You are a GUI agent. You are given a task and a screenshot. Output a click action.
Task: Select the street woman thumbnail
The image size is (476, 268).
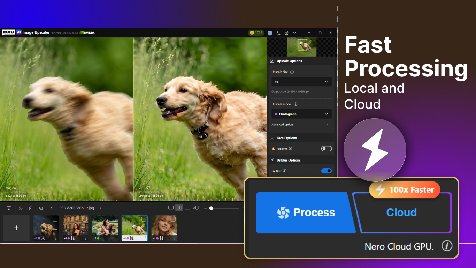pos(75,228)
